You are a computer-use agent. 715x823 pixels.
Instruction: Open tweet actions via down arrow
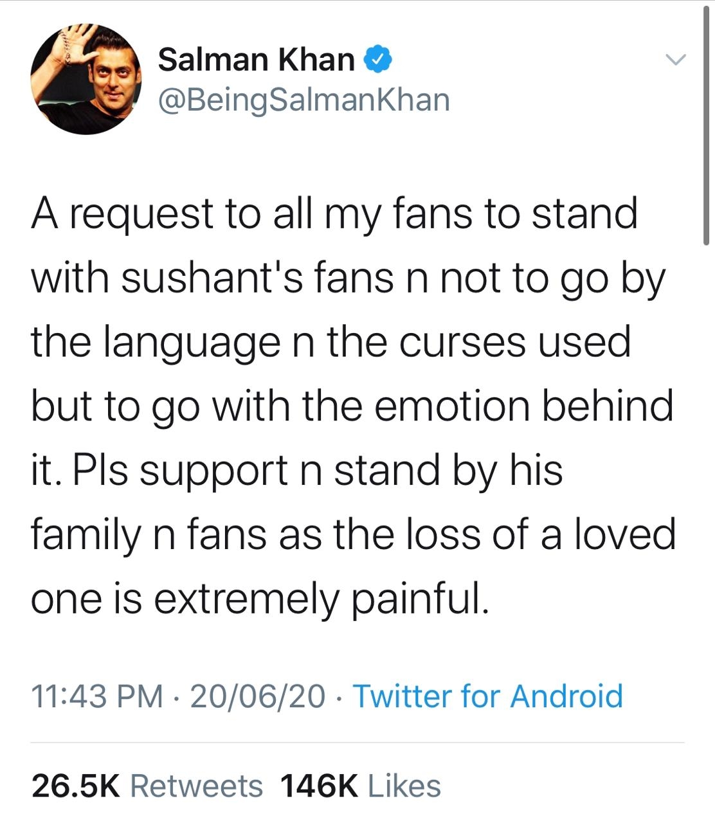tap(675, 61)
